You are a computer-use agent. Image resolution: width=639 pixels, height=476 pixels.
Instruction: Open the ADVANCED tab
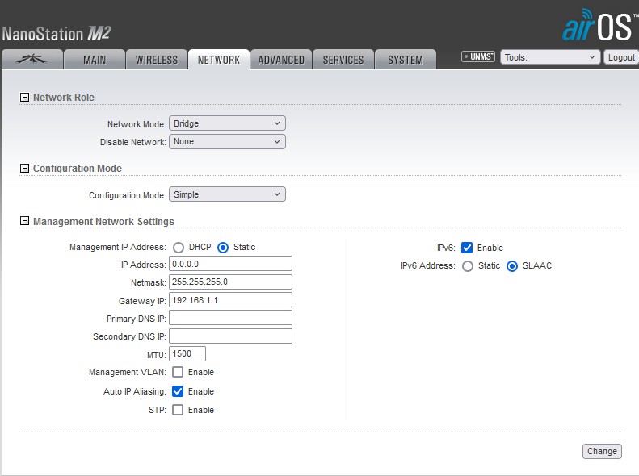click(x=281, y=60)
